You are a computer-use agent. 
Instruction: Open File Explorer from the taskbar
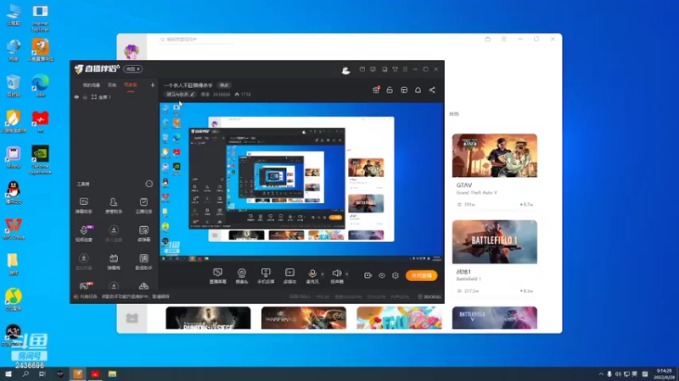(112, 373)
